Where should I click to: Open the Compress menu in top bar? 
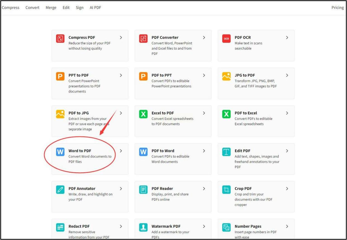pos(11,8)
